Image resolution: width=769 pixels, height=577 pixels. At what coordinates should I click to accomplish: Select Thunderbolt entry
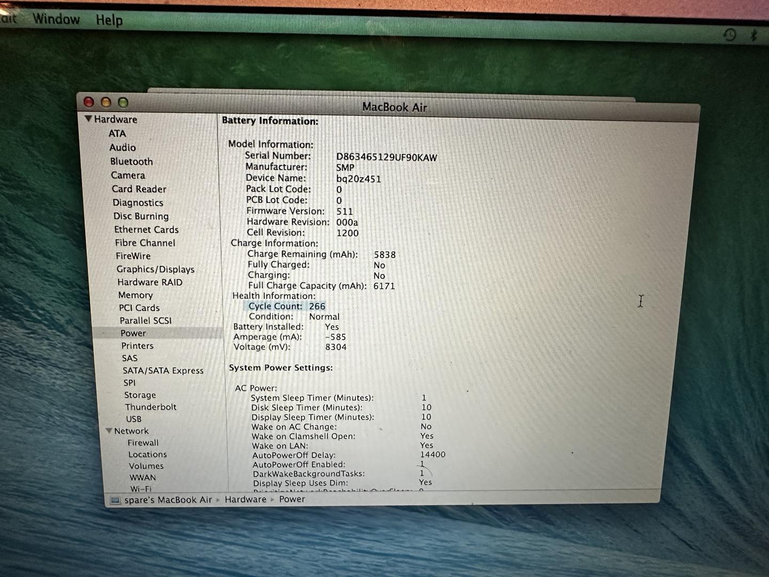(x=151, y=407)
